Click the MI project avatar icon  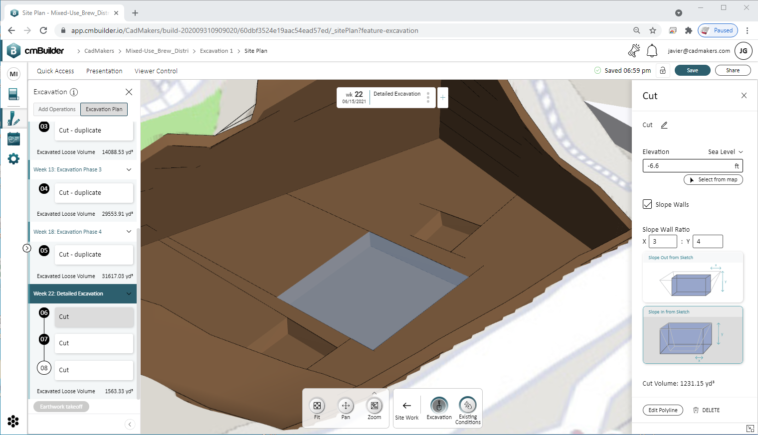pos(14,74)
